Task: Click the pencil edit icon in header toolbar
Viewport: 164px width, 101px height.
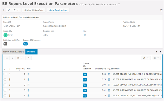Action: [9, 10]
